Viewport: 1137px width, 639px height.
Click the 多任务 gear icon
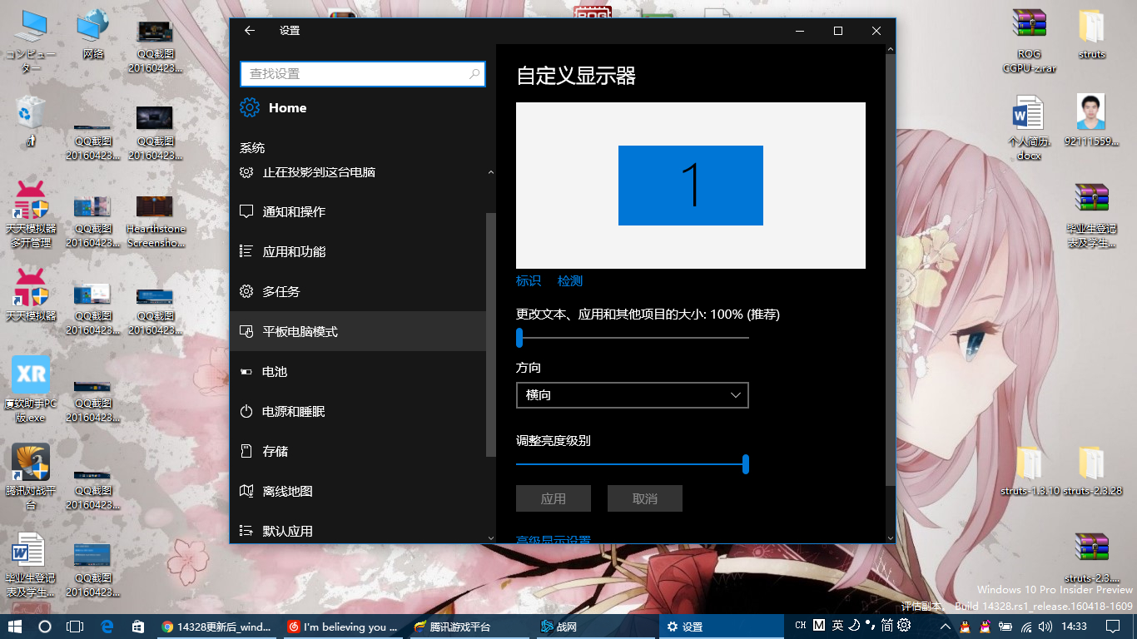(x=246, y=291)
